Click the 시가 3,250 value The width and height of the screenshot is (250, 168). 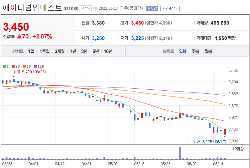pyautogui.click(x=98, y=38)
